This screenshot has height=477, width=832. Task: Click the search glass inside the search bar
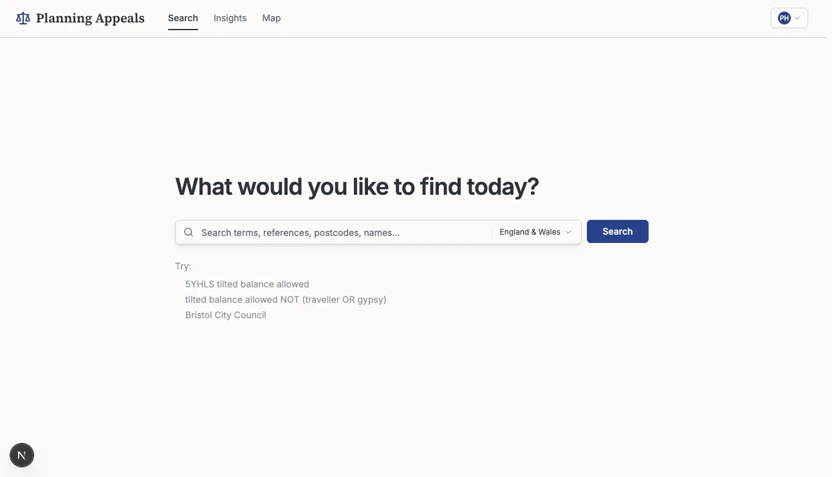click(189, 231)
